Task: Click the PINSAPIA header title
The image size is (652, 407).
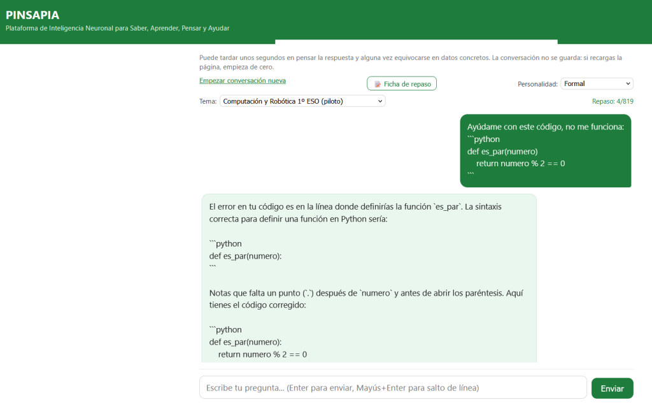Action: pos(32,15)
